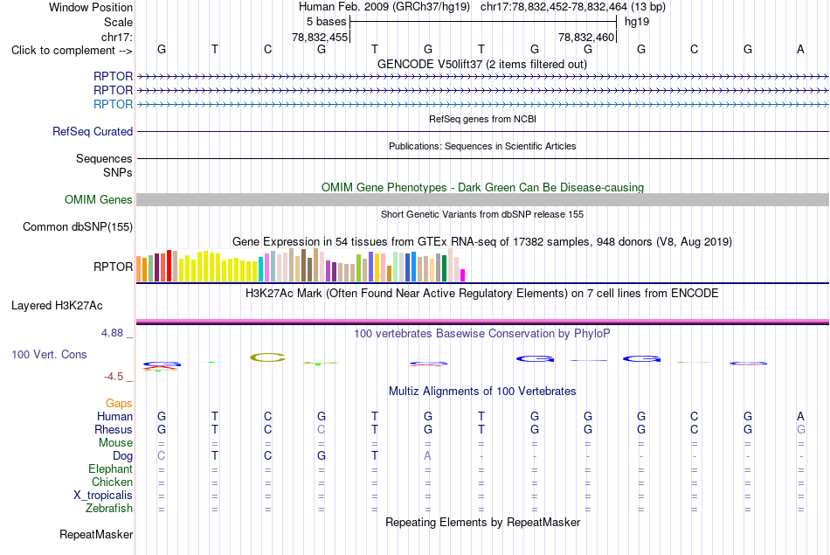Open the RefSeq Curated track label
This screenshot has height=555, width=830.
[92, 131]
